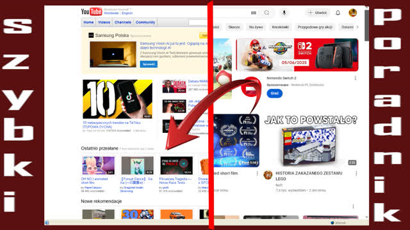This screenshot has height=230, width=410.
Task: Click the LEGO set video thumbnail
Action: coord(311,141)
